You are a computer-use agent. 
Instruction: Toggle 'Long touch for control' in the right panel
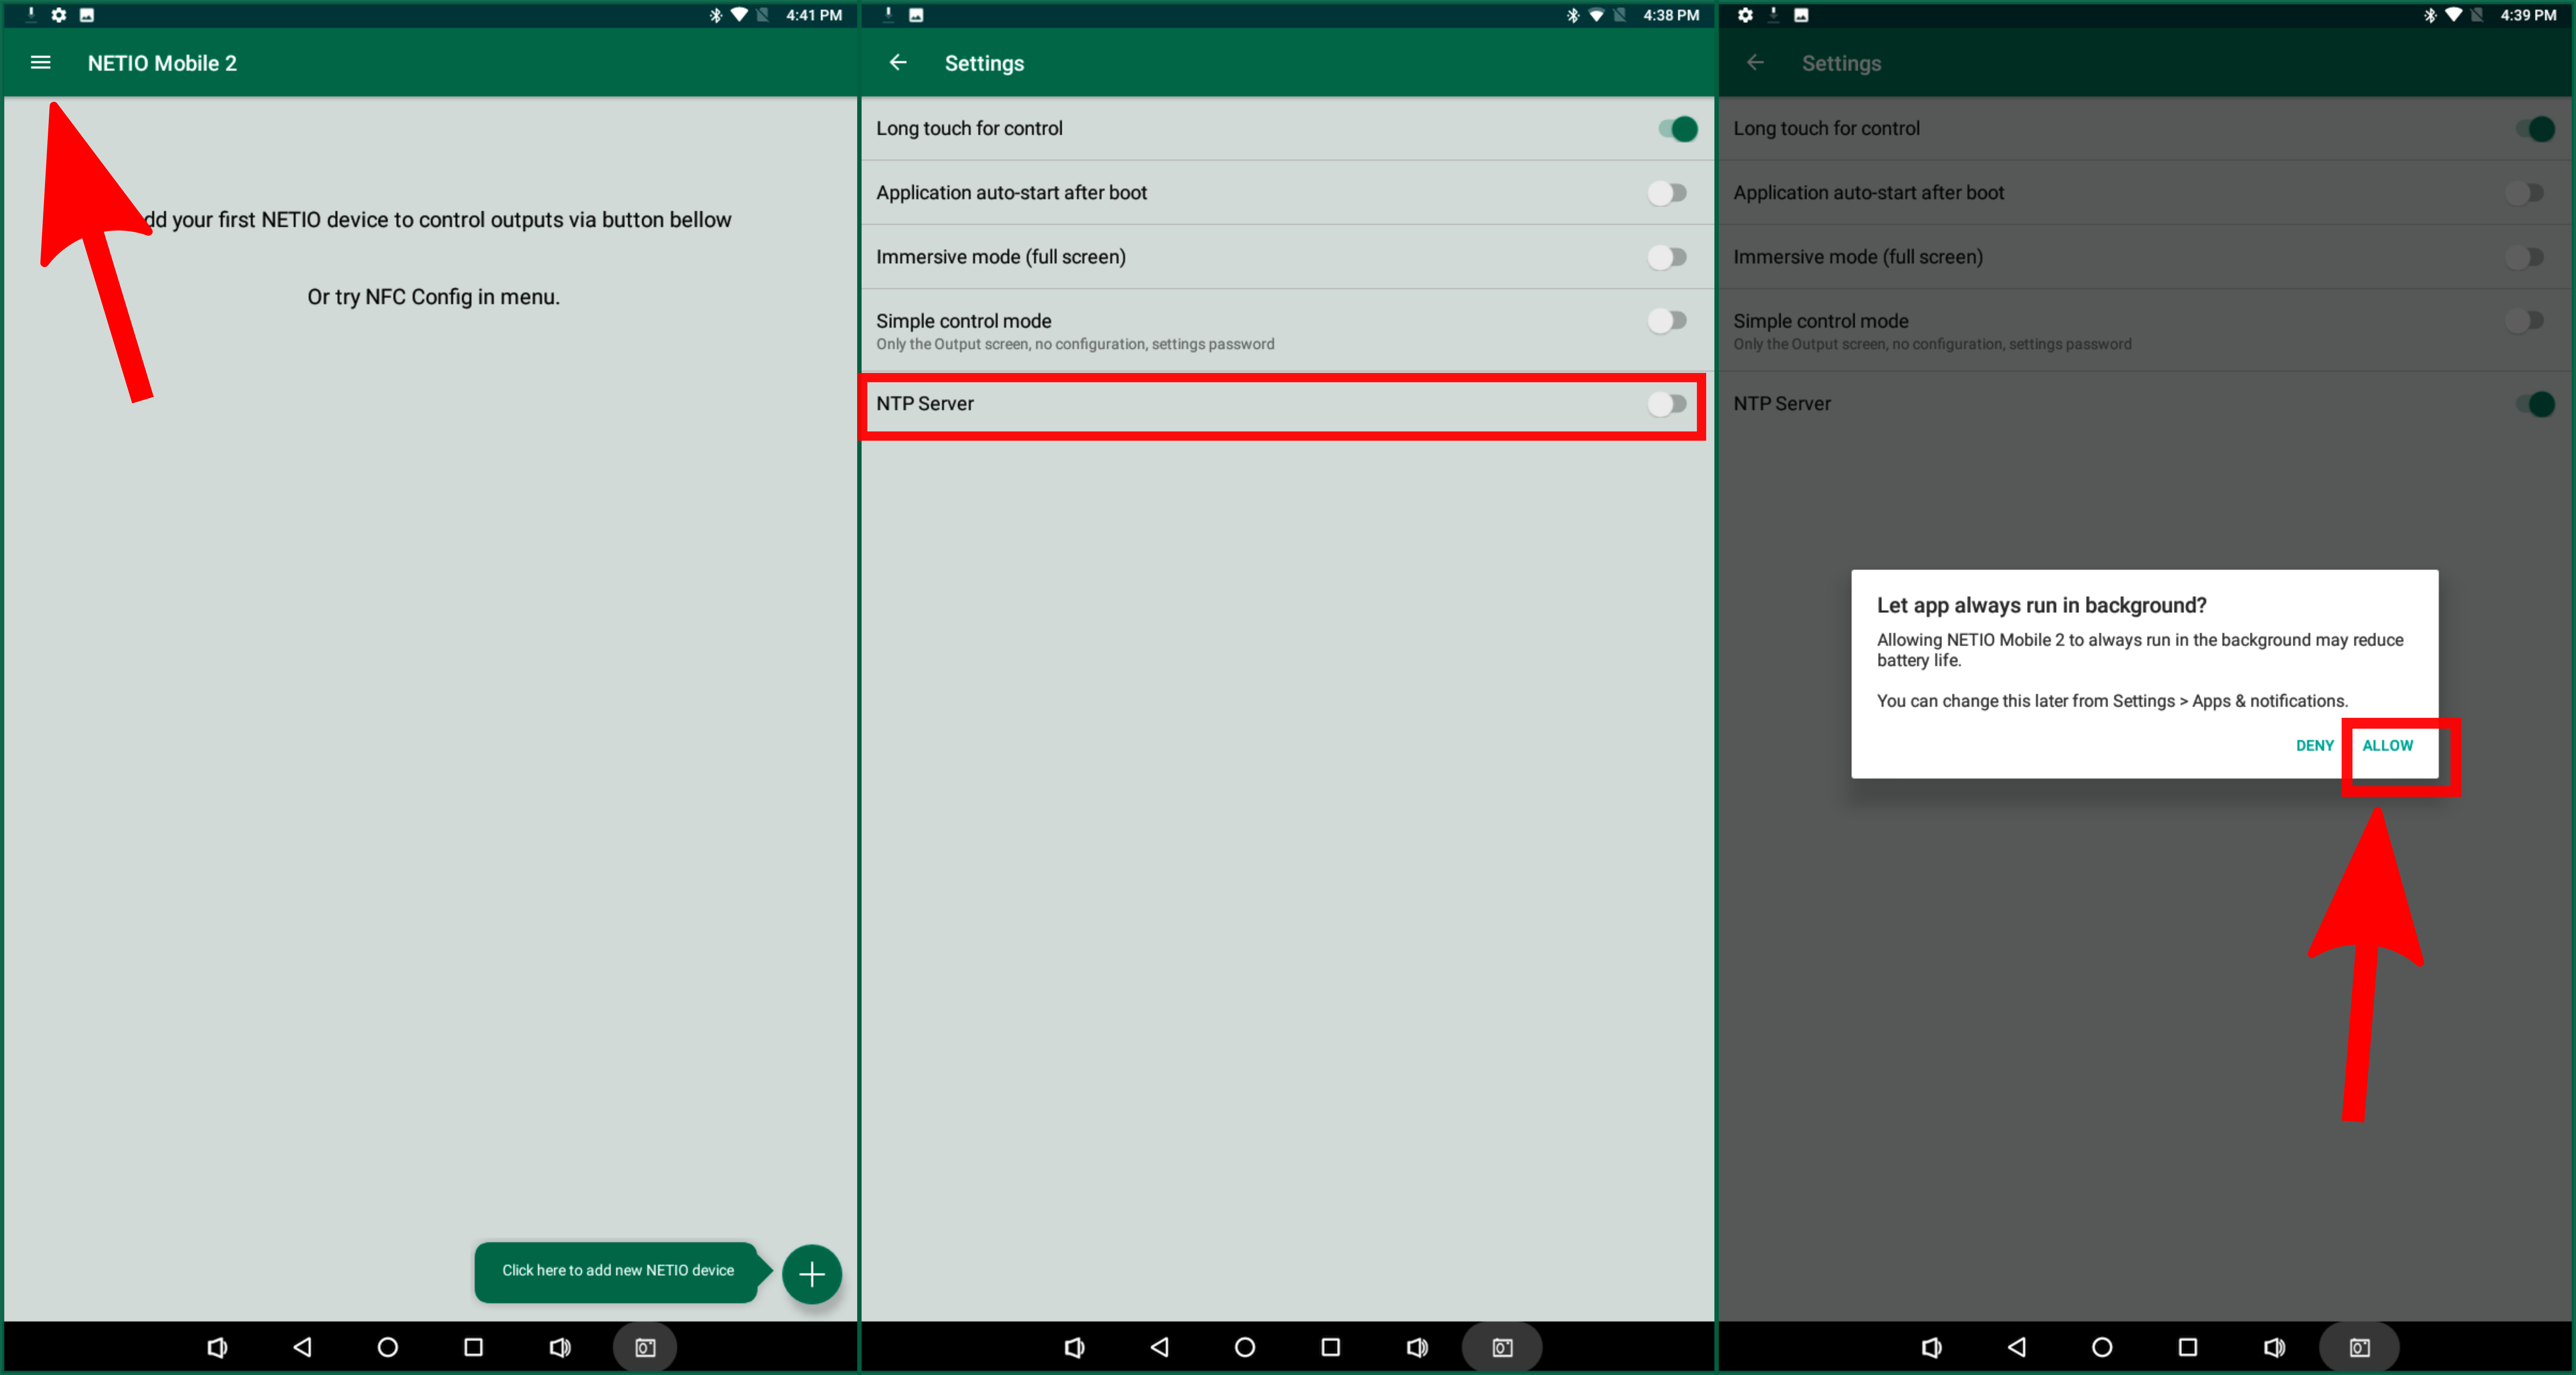click(x=2534, y=129)
